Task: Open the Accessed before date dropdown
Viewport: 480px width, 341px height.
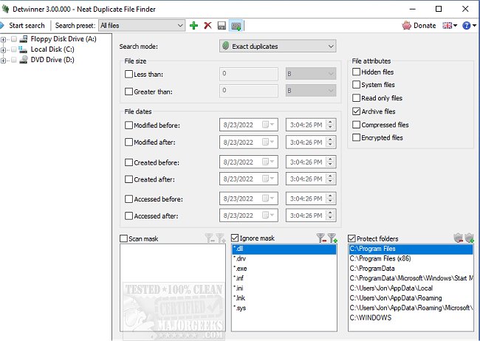Action: click(268, 199)
